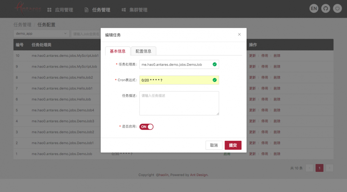Viewport: 347px width, 192px height.
Task: Click 删除 for job 2
Action: pos(277,143)
